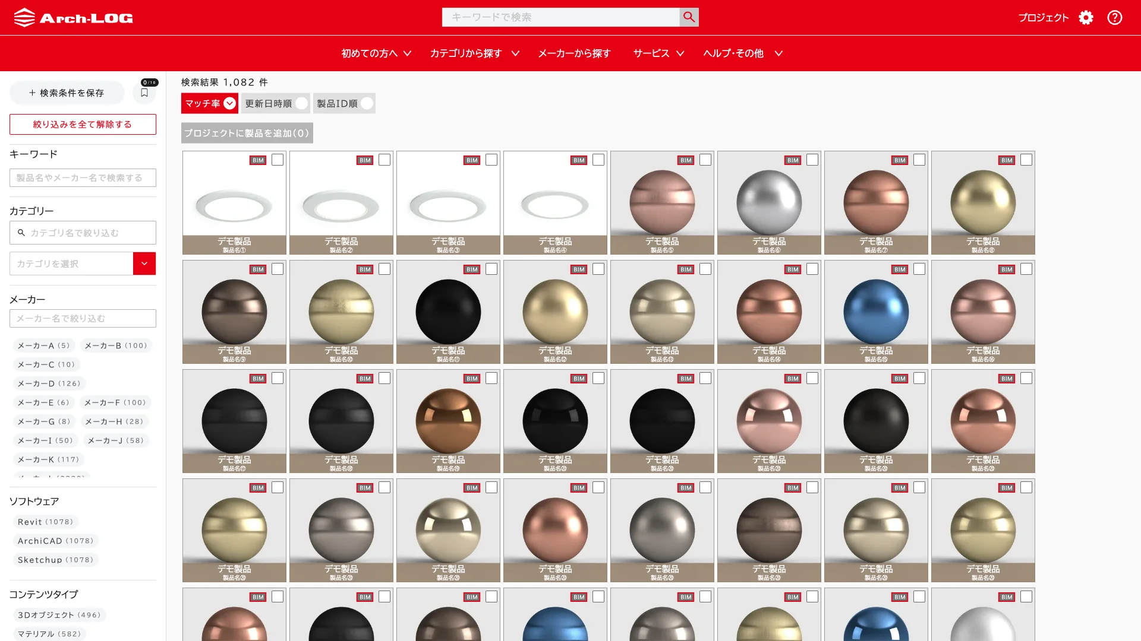
Task: Select checkbox on 製品名① ring product
Action: (278, 160)
